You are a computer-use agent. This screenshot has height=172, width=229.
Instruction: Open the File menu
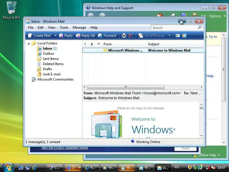click(x=31, y=28)
